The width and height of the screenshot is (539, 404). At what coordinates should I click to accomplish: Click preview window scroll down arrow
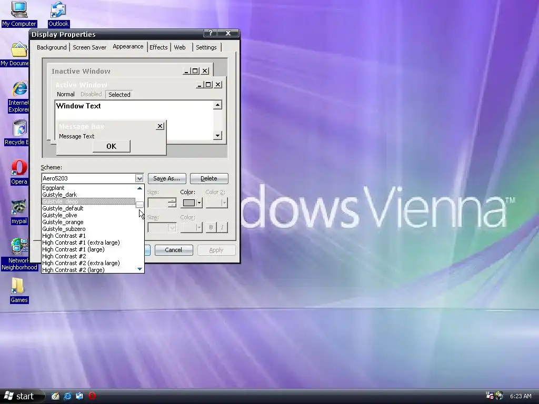[217, 135]
